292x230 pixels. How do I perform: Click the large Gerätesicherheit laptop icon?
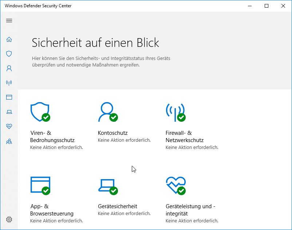tap(108, 187)
